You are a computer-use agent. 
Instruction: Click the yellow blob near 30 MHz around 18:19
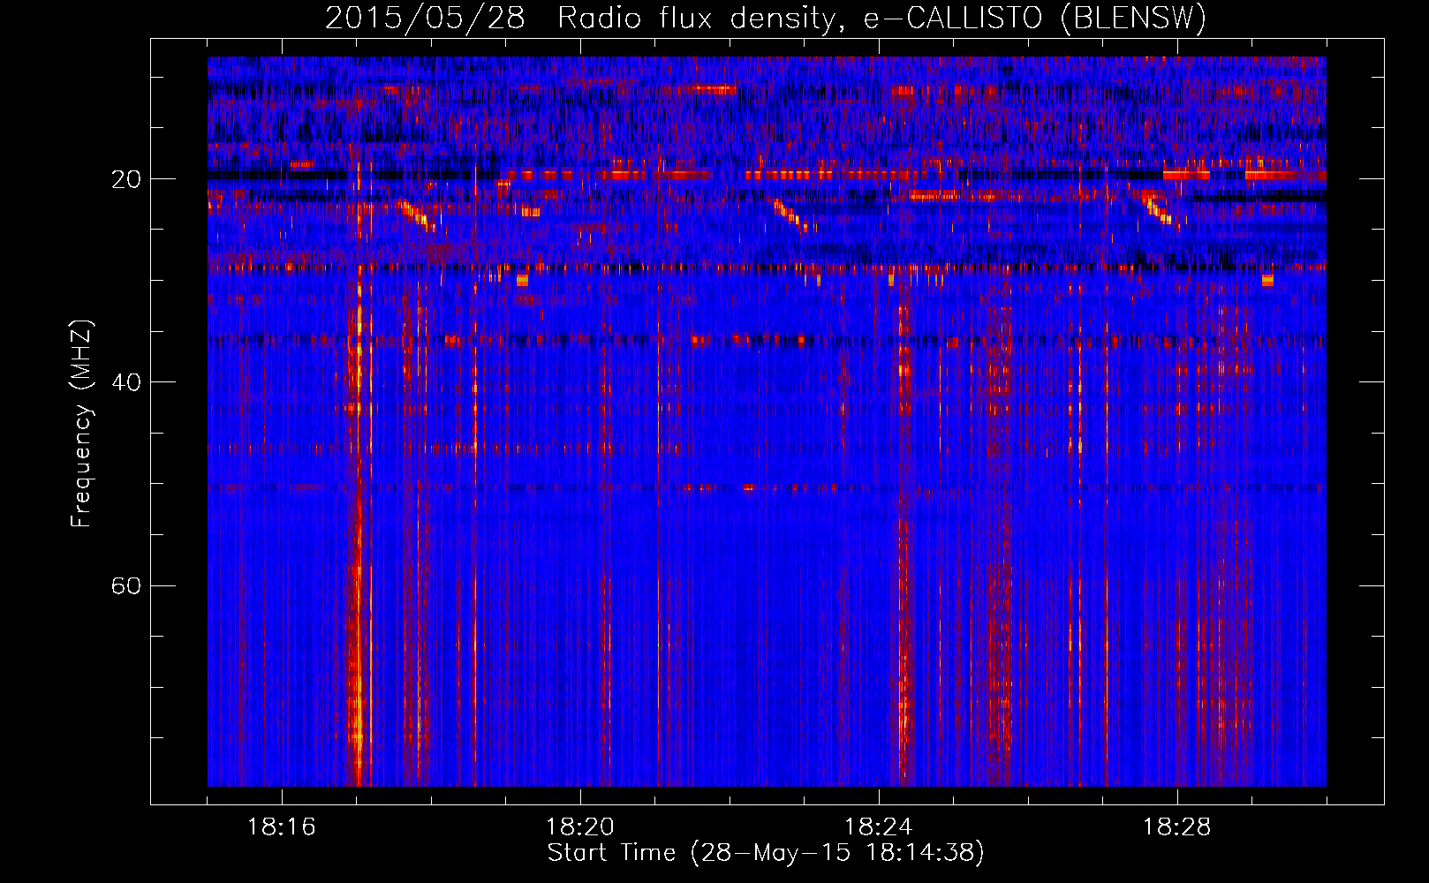[x=522, y=281]
